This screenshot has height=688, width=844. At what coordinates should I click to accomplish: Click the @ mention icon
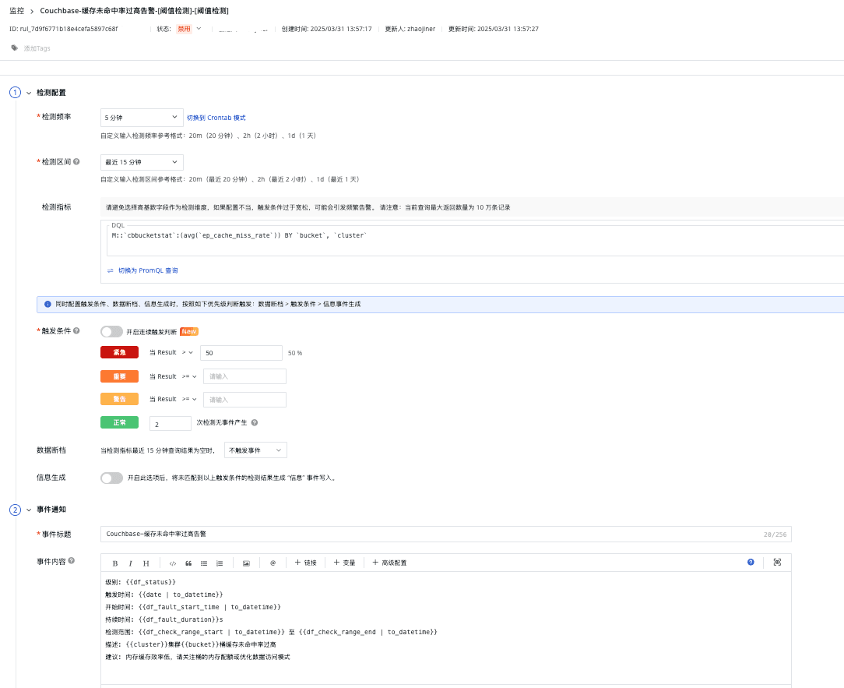tap(273, 563)
